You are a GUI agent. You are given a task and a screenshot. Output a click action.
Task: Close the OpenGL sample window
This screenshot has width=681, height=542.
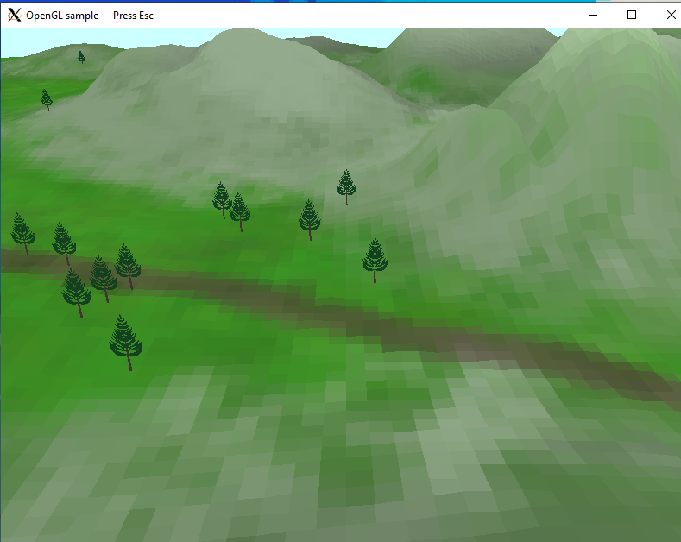click(x=671, y=16)
